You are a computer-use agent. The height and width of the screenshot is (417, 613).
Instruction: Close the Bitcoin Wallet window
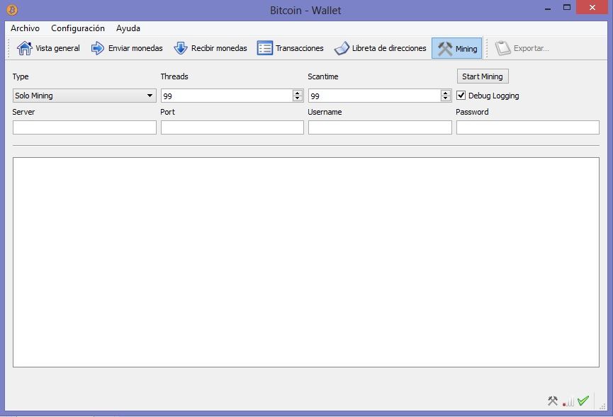click(592, 7)
